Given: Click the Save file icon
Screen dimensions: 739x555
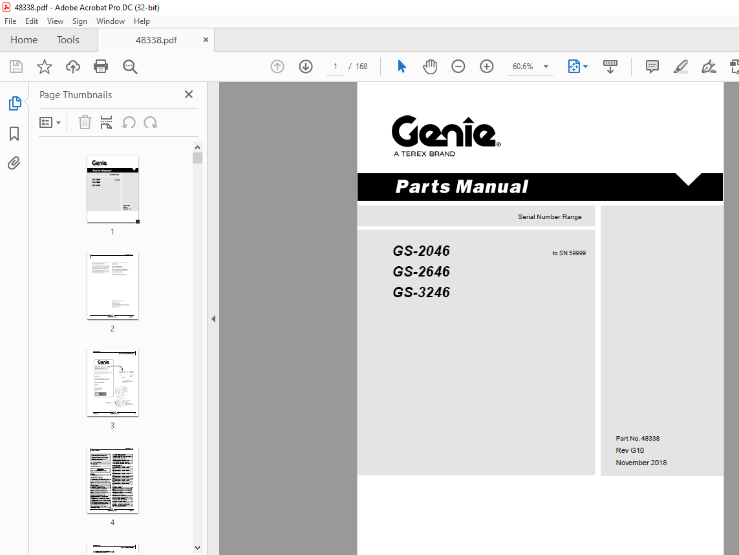Looking at the screenshot, I should click(x=16, y=67).
